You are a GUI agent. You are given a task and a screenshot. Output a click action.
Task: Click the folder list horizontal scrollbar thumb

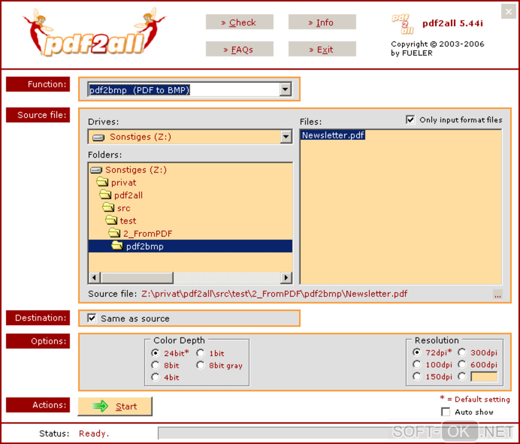[x=137, y=277]
